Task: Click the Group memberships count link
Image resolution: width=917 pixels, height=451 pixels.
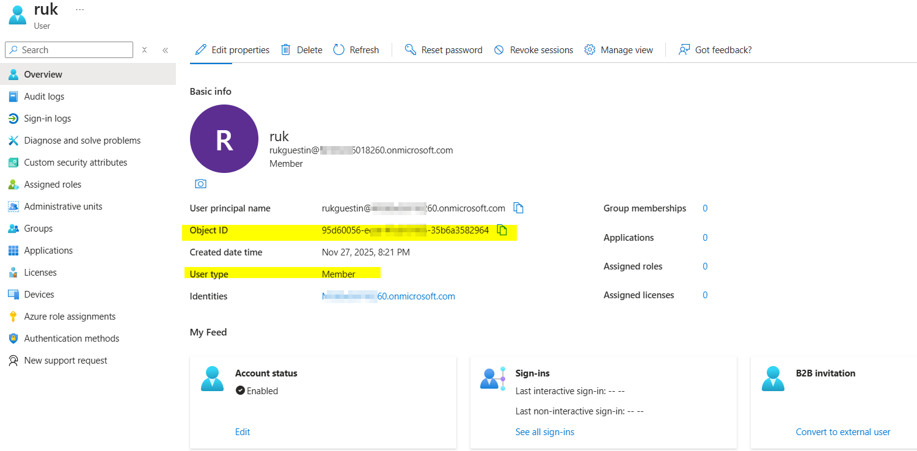Action: [705, 208]
